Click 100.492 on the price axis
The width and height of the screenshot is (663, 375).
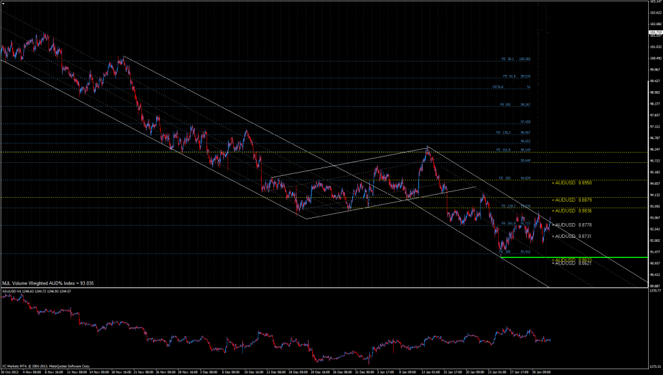click(657, 58)
